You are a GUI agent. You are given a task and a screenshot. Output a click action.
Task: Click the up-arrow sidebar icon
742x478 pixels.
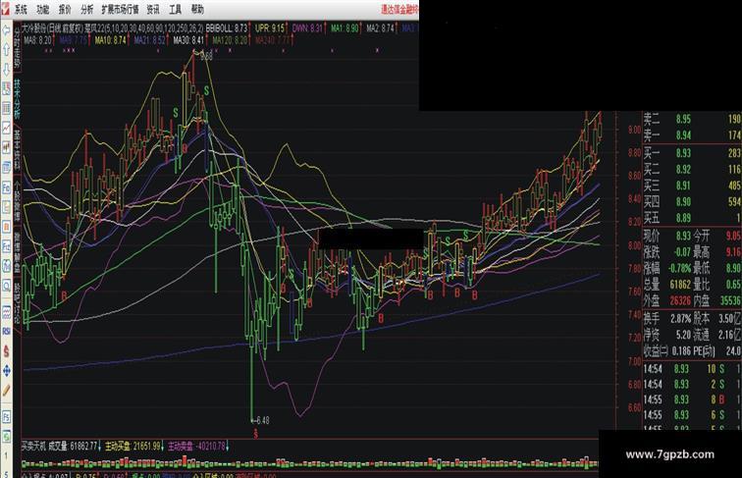6,50
